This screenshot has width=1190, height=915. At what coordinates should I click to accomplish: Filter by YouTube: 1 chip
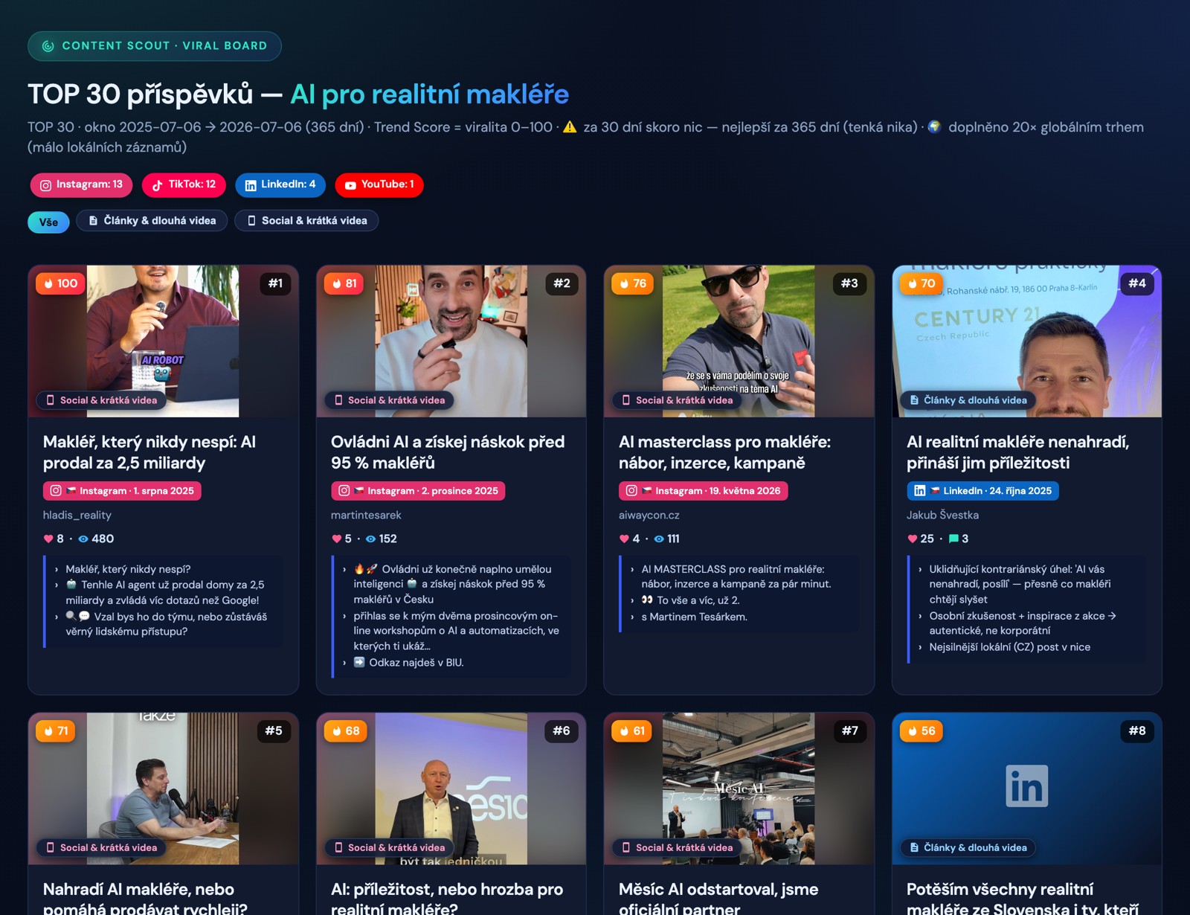pyautogui.click(x=379, y=184)
